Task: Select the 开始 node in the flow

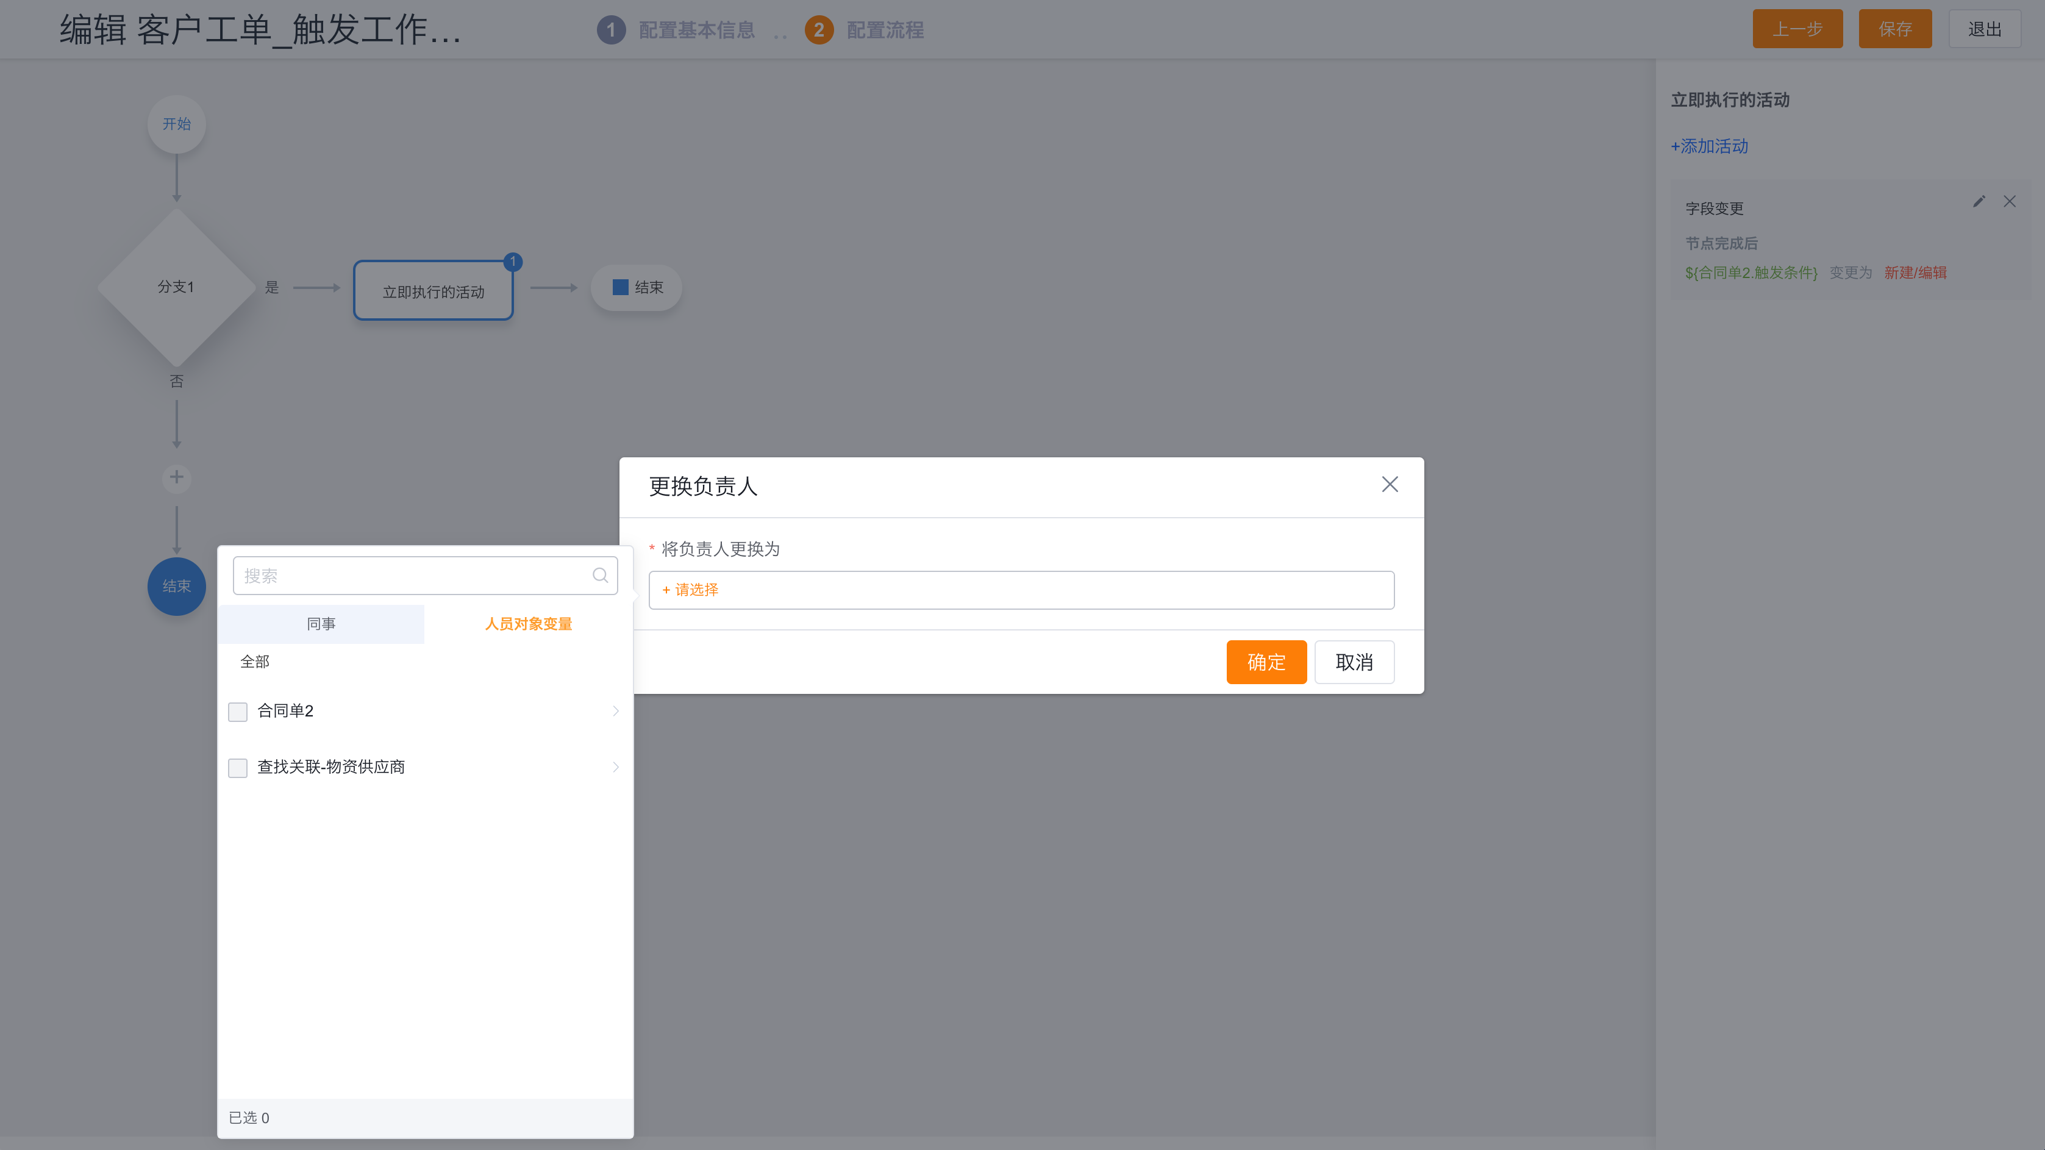Action: [176, 124]
